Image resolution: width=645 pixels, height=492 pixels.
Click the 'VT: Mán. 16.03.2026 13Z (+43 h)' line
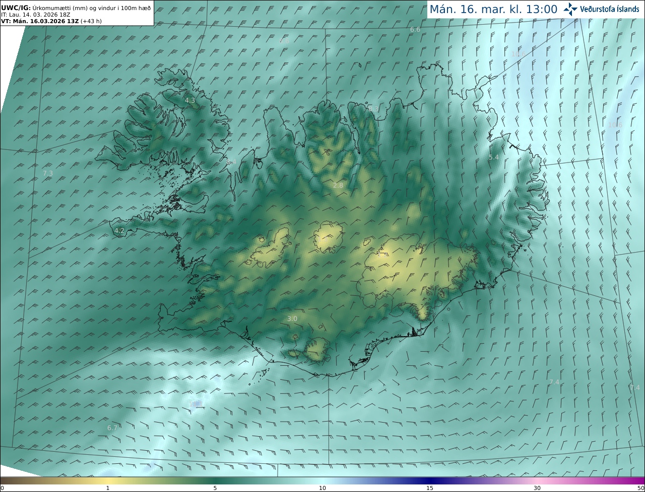click(51, 21)
